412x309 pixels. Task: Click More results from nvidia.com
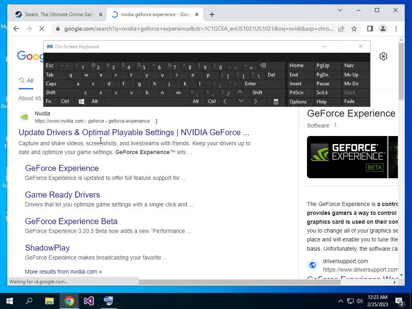click(63, 272)
